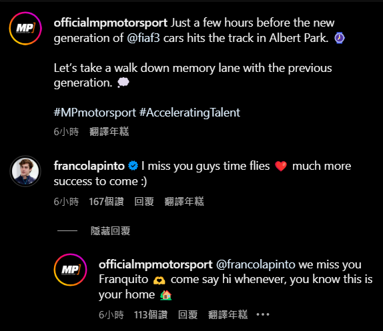
Task: Click the verified badge next to francolapinto
Action: coord(133,166)
